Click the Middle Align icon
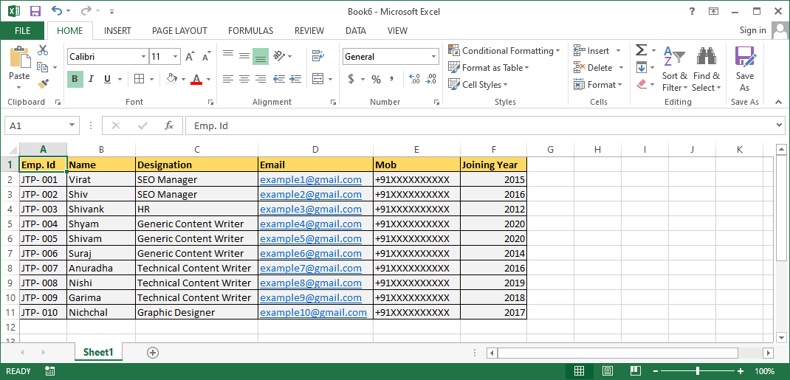 click(x=244, y=56)
